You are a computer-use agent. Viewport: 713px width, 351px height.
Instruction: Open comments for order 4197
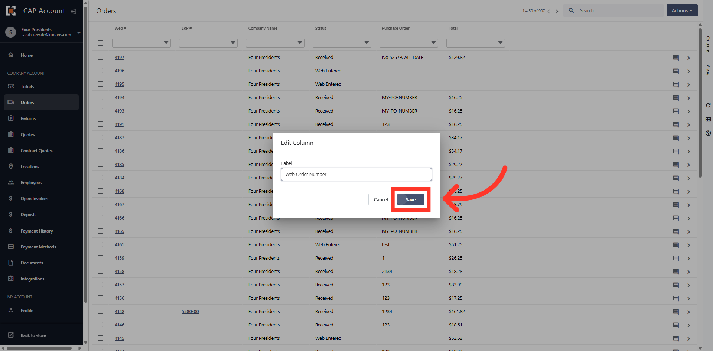tap(676, 58)
